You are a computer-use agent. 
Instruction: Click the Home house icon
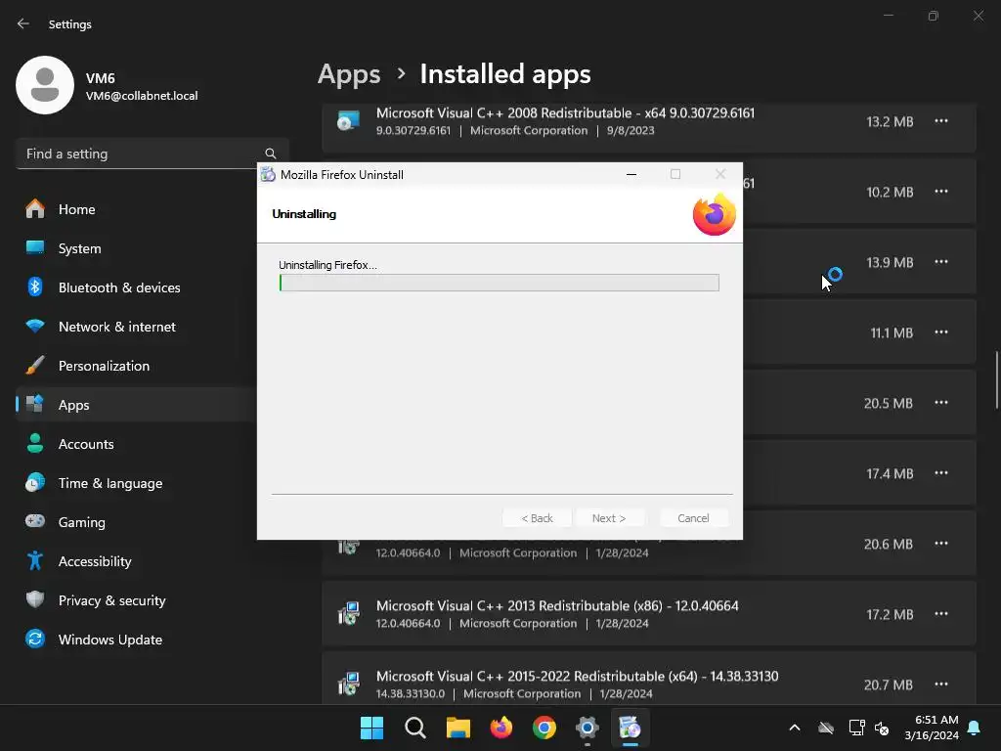pyautogui.click(x=35, y=209)
